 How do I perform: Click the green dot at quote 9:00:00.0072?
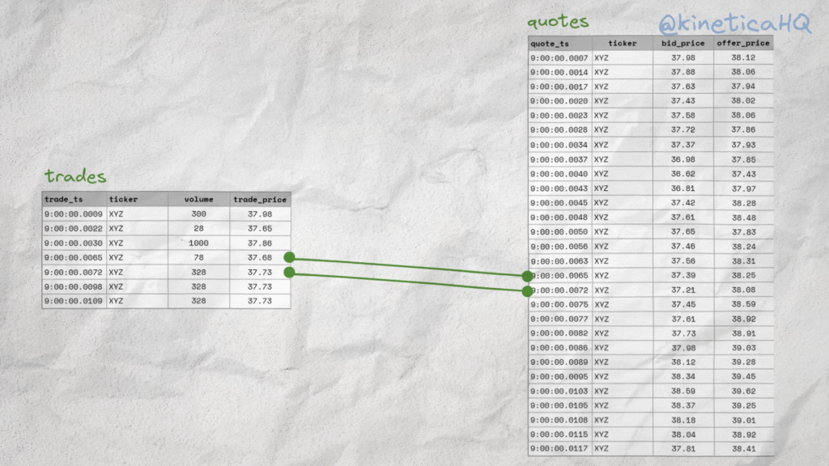(x=528, y=290)
